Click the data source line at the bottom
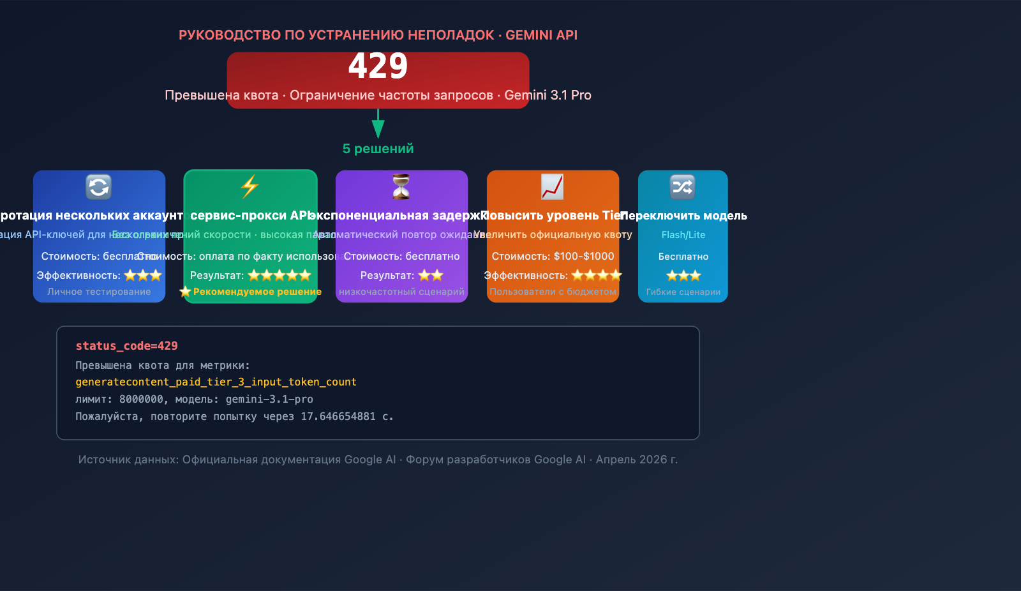Viewport: 1021px width, 591px height. click(x=378, y=459)
